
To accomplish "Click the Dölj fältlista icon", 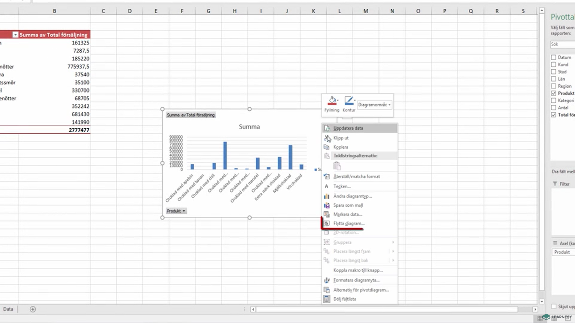I will coord(327,299).
